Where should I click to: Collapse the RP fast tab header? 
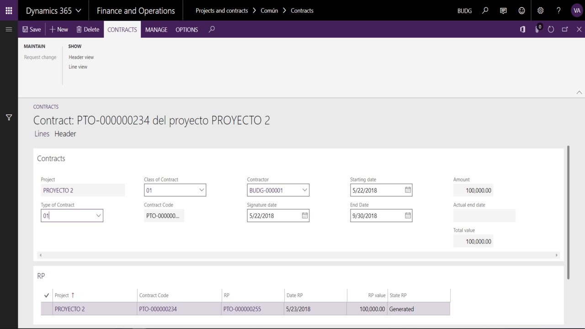(x=41, y=276)
